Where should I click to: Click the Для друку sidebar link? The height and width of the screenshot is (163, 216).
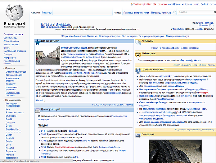click(x=10, y=84)
